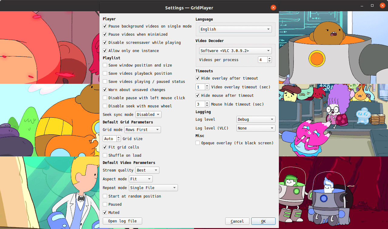The width and height of the screenshot is (388, 229).
Task: Select the top-left red character video in GridPlayer
Action: 50,47
